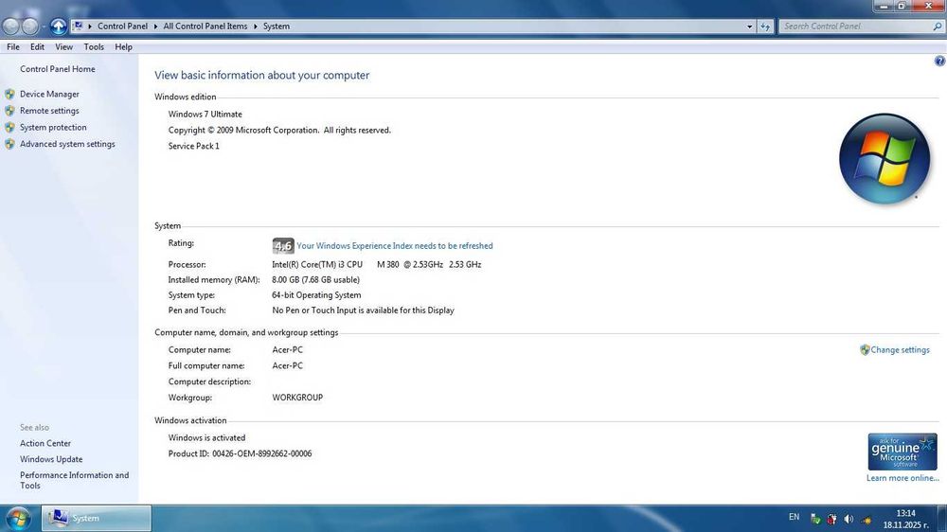Image resolution: width=947 pixels, height=532 pixels.
Task: Click the 4.6 Windows Experience Index badge
Action: [x=282, y=246]
